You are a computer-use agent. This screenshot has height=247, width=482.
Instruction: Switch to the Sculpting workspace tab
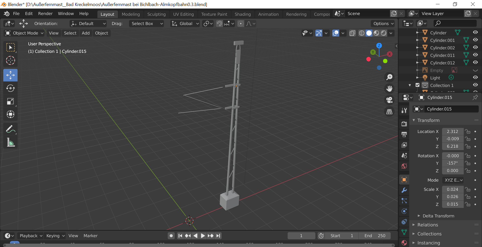[156, 14]
